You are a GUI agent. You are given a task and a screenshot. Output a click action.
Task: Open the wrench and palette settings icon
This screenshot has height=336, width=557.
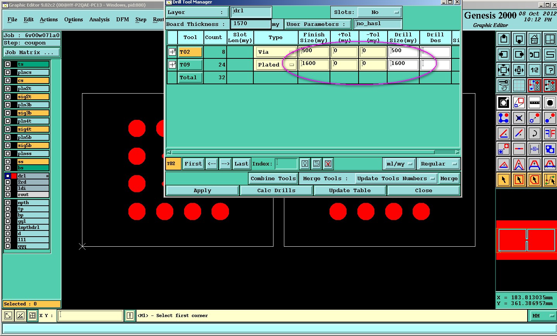504,85
